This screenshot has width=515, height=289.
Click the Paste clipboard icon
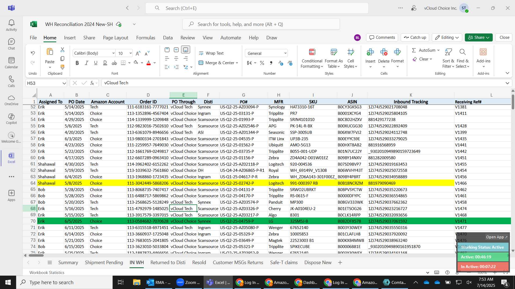(50, 52)
